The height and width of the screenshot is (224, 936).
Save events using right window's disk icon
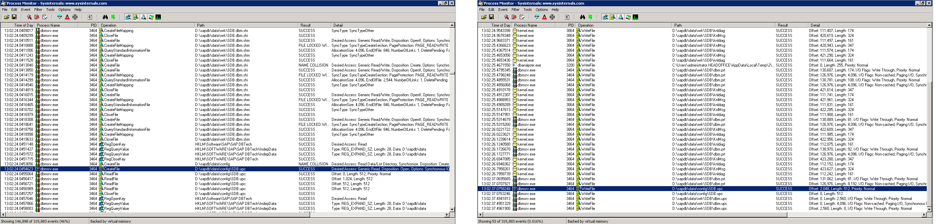[492, 17]
